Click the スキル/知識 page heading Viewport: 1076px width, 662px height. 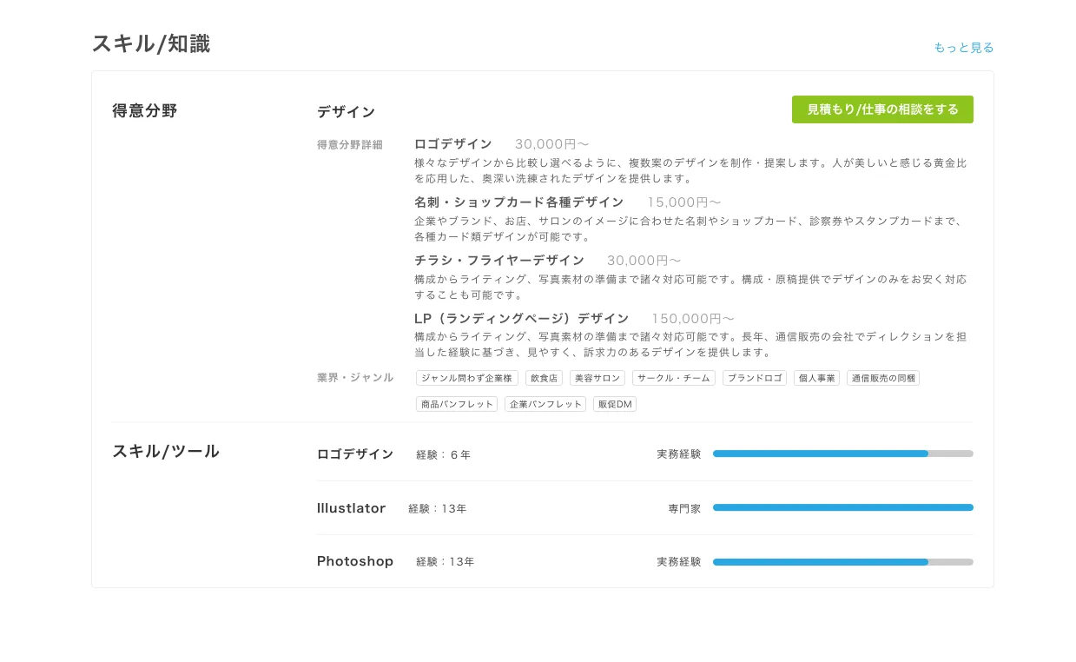(x=151, y=44)
